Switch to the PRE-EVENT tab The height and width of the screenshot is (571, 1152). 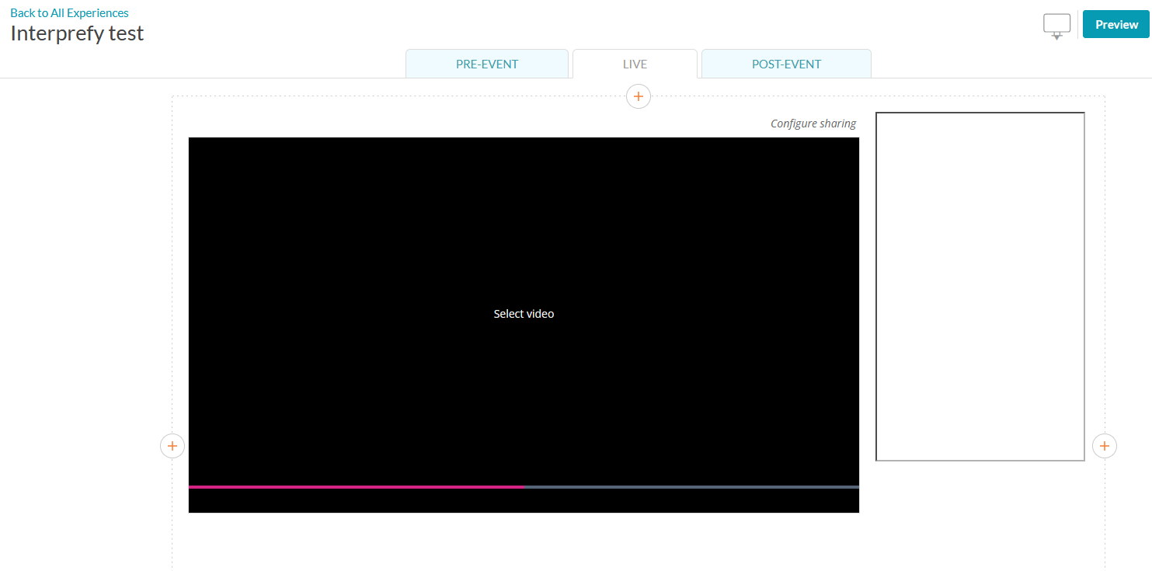486,64
